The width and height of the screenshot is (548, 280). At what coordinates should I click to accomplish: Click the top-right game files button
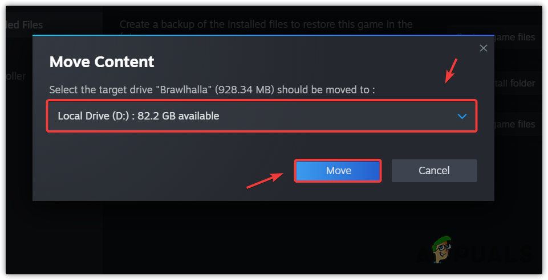click(515, 37)
